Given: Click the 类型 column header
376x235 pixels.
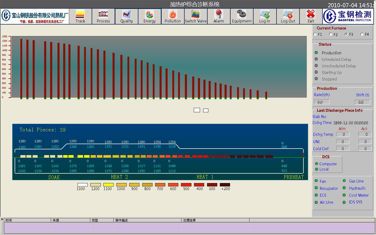Looking at the screenshot, I should [102, 220].
